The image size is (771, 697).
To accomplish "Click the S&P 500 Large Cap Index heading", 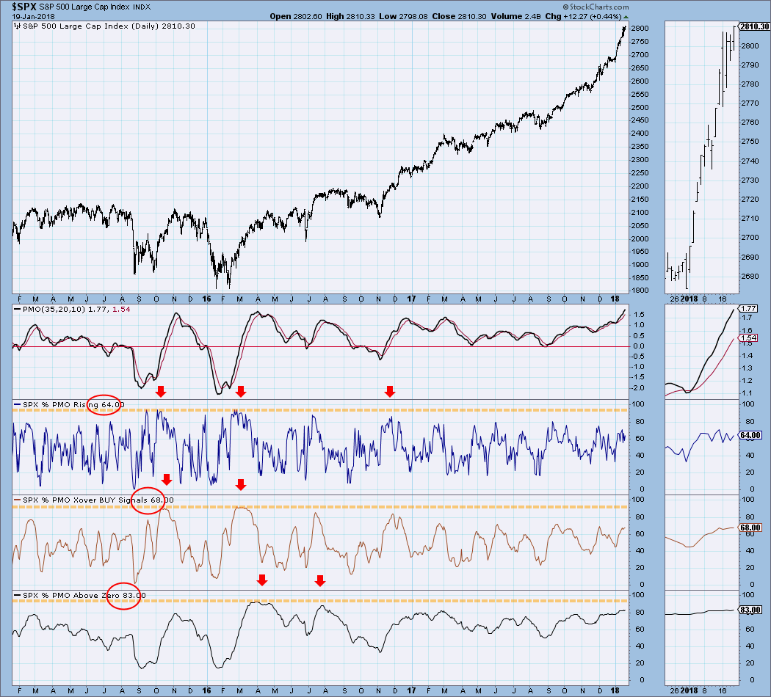I will (84, 7).
